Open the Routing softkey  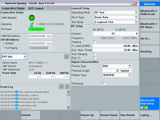150,51
